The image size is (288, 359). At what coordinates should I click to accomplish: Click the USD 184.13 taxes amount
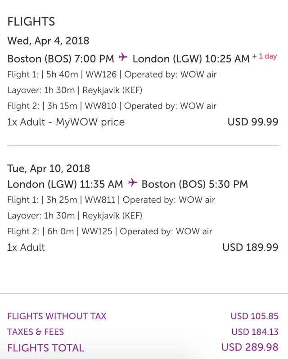[x=255, y=332]
